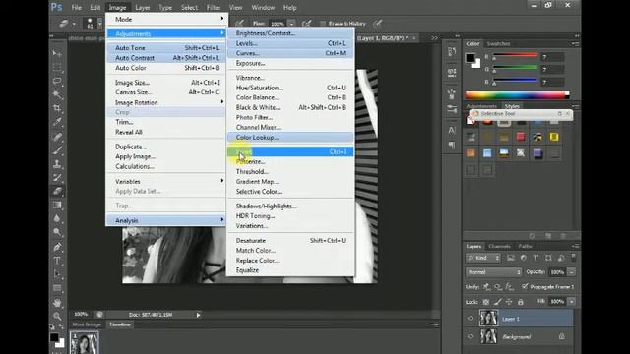Expand the Analysis submenu
This screenshot has width=630, height=354.
pyautogui.click(x=166, y=220)
